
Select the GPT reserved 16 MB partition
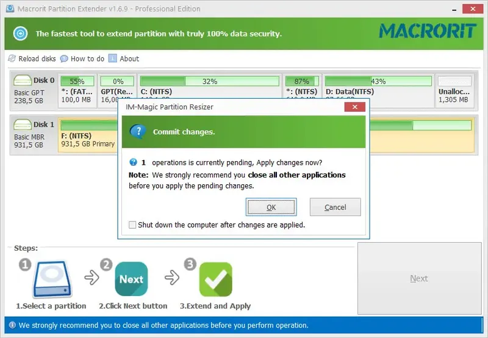117,90
